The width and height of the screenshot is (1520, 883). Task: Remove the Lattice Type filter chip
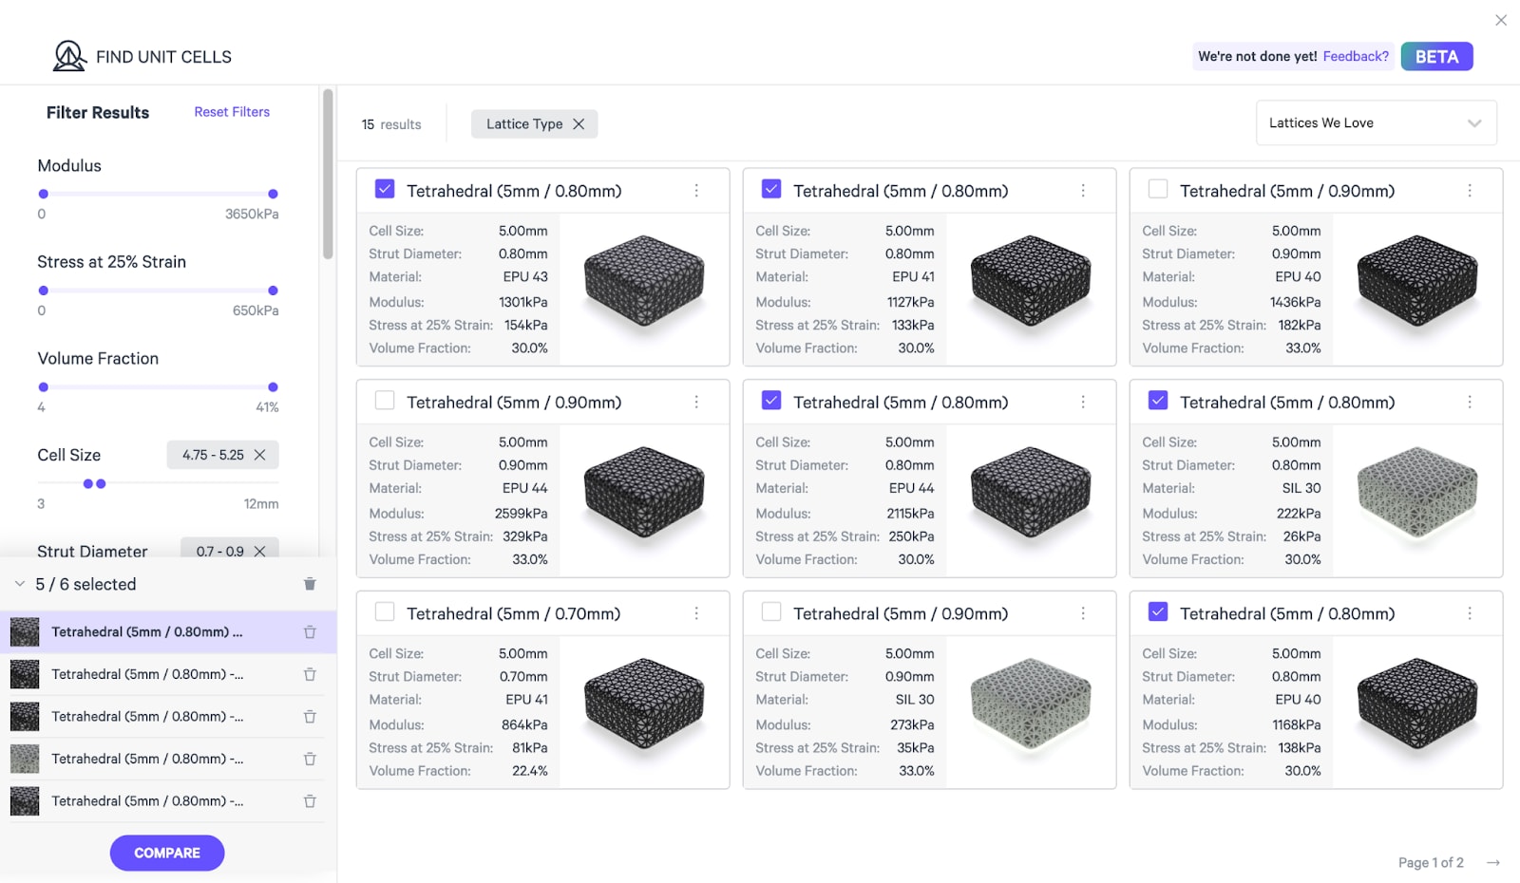(x=579, y=124)
